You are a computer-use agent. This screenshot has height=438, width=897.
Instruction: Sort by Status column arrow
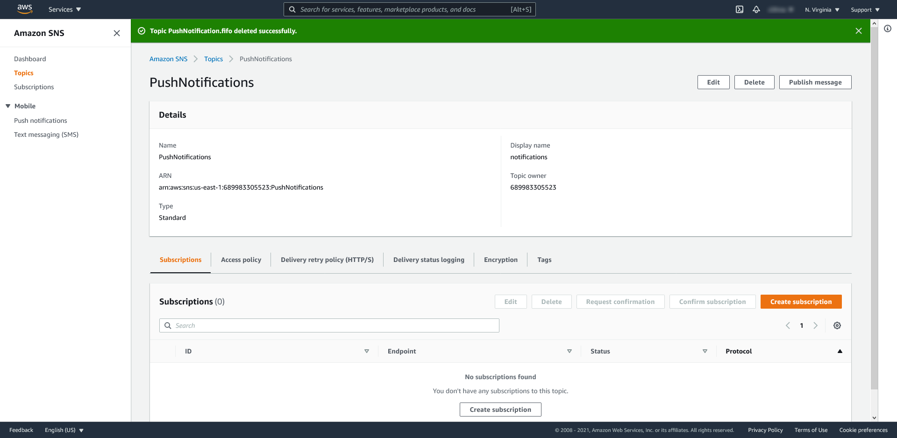click(x=705, y=351)
